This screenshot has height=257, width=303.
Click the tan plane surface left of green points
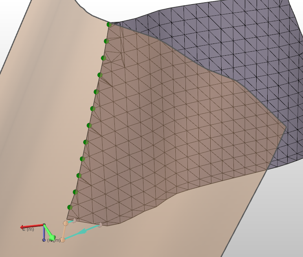coord(47,118)
